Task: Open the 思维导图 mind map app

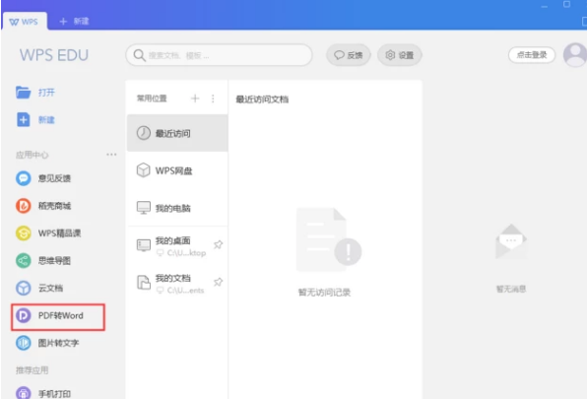Action: click(43, 260)
